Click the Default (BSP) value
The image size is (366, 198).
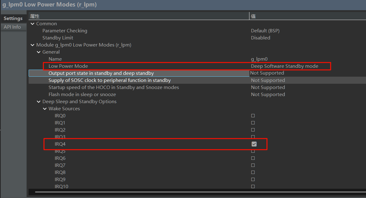(x=265, y=30)
